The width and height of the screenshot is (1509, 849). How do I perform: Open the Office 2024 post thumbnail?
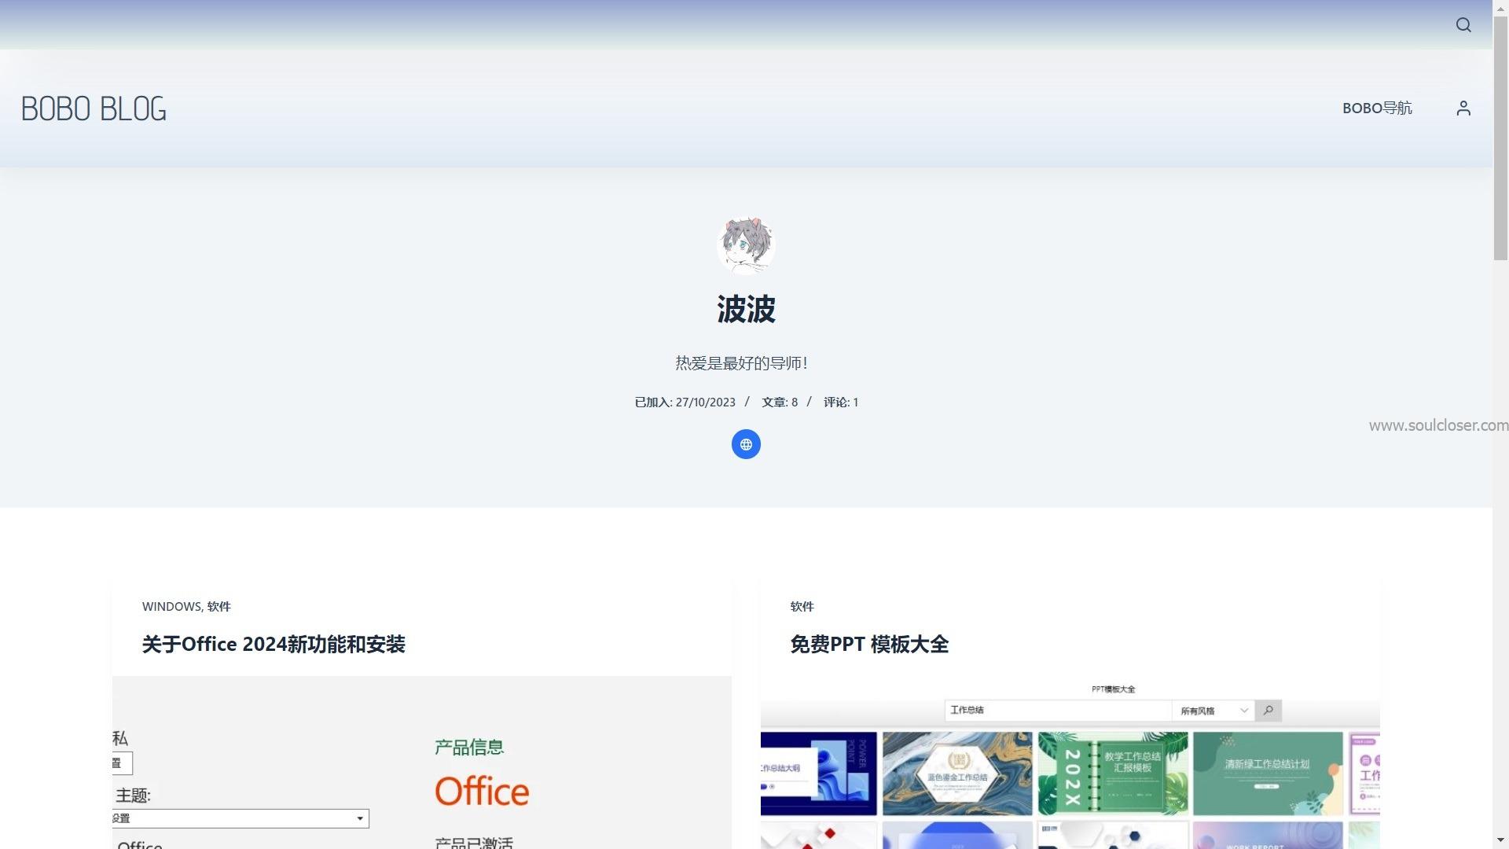(x=422, y=763)
